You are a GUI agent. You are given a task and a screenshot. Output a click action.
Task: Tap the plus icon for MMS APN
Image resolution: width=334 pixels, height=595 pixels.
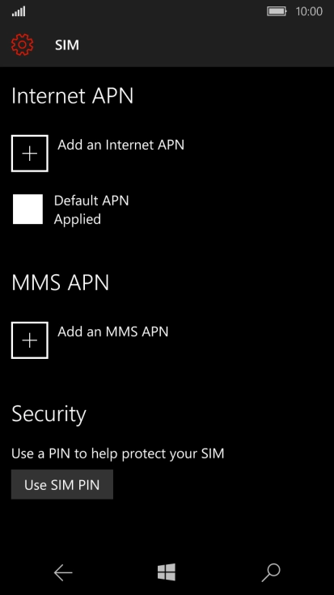pos(30,340)
